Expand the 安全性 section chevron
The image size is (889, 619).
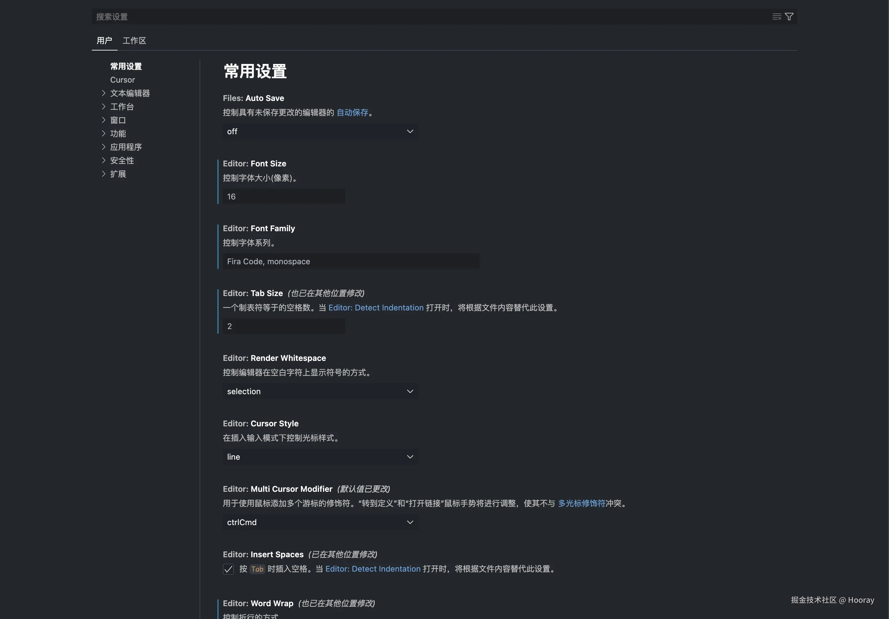click(104, 160)
